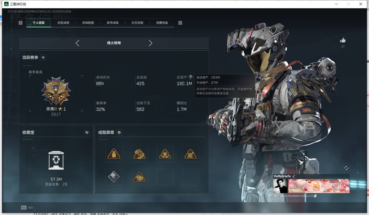
Task: Click the 总战局 value 425
Action: pyautogui.click(x=140, y=84)
